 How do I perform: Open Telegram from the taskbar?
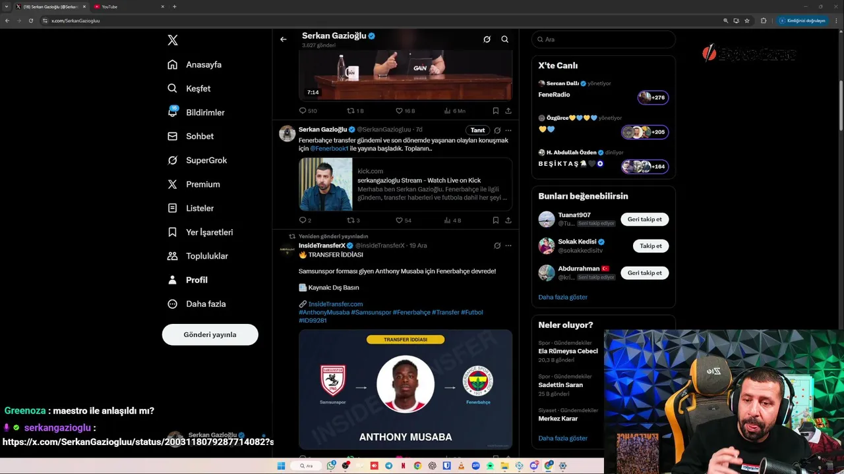pos(388,465)
